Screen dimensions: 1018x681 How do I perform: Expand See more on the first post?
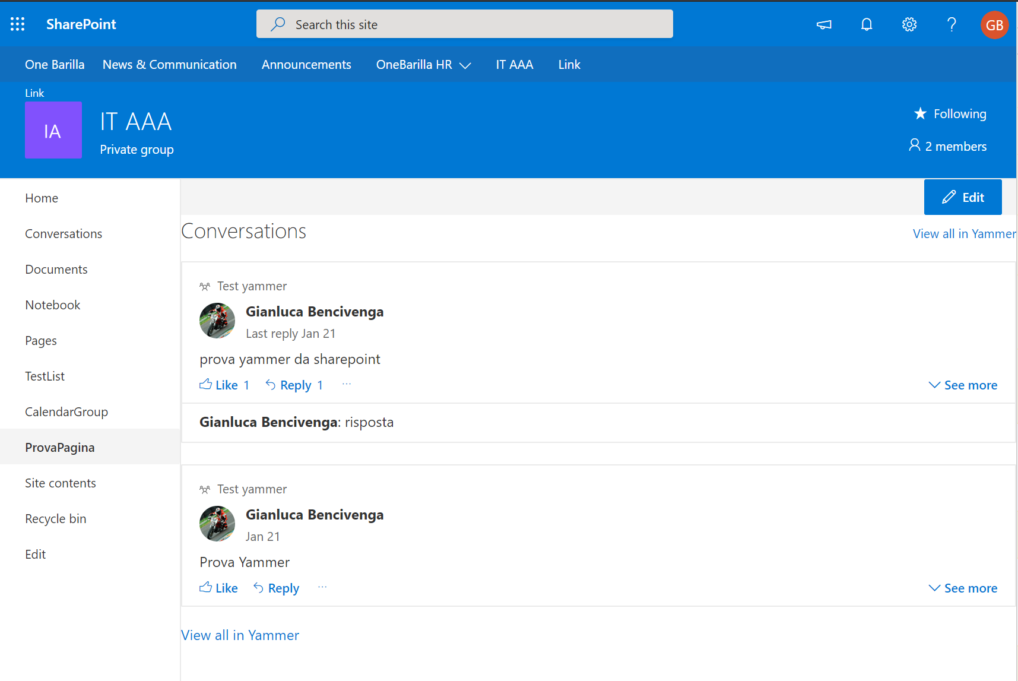coord(963,385)
